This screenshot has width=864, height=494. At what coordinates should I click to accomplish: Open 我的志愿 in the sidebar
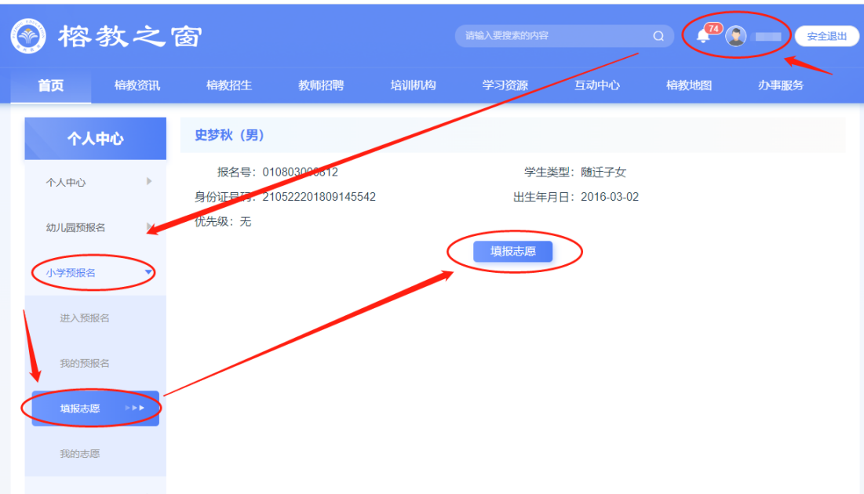click(80, 454)
